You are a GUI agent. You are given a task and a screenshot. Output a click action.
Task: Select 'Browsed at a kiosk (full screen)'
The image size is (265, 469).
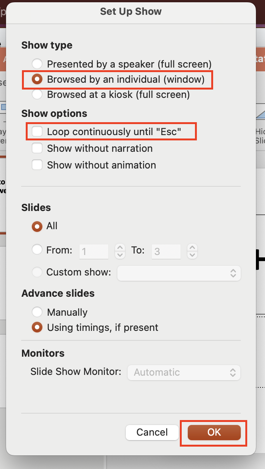37,94
